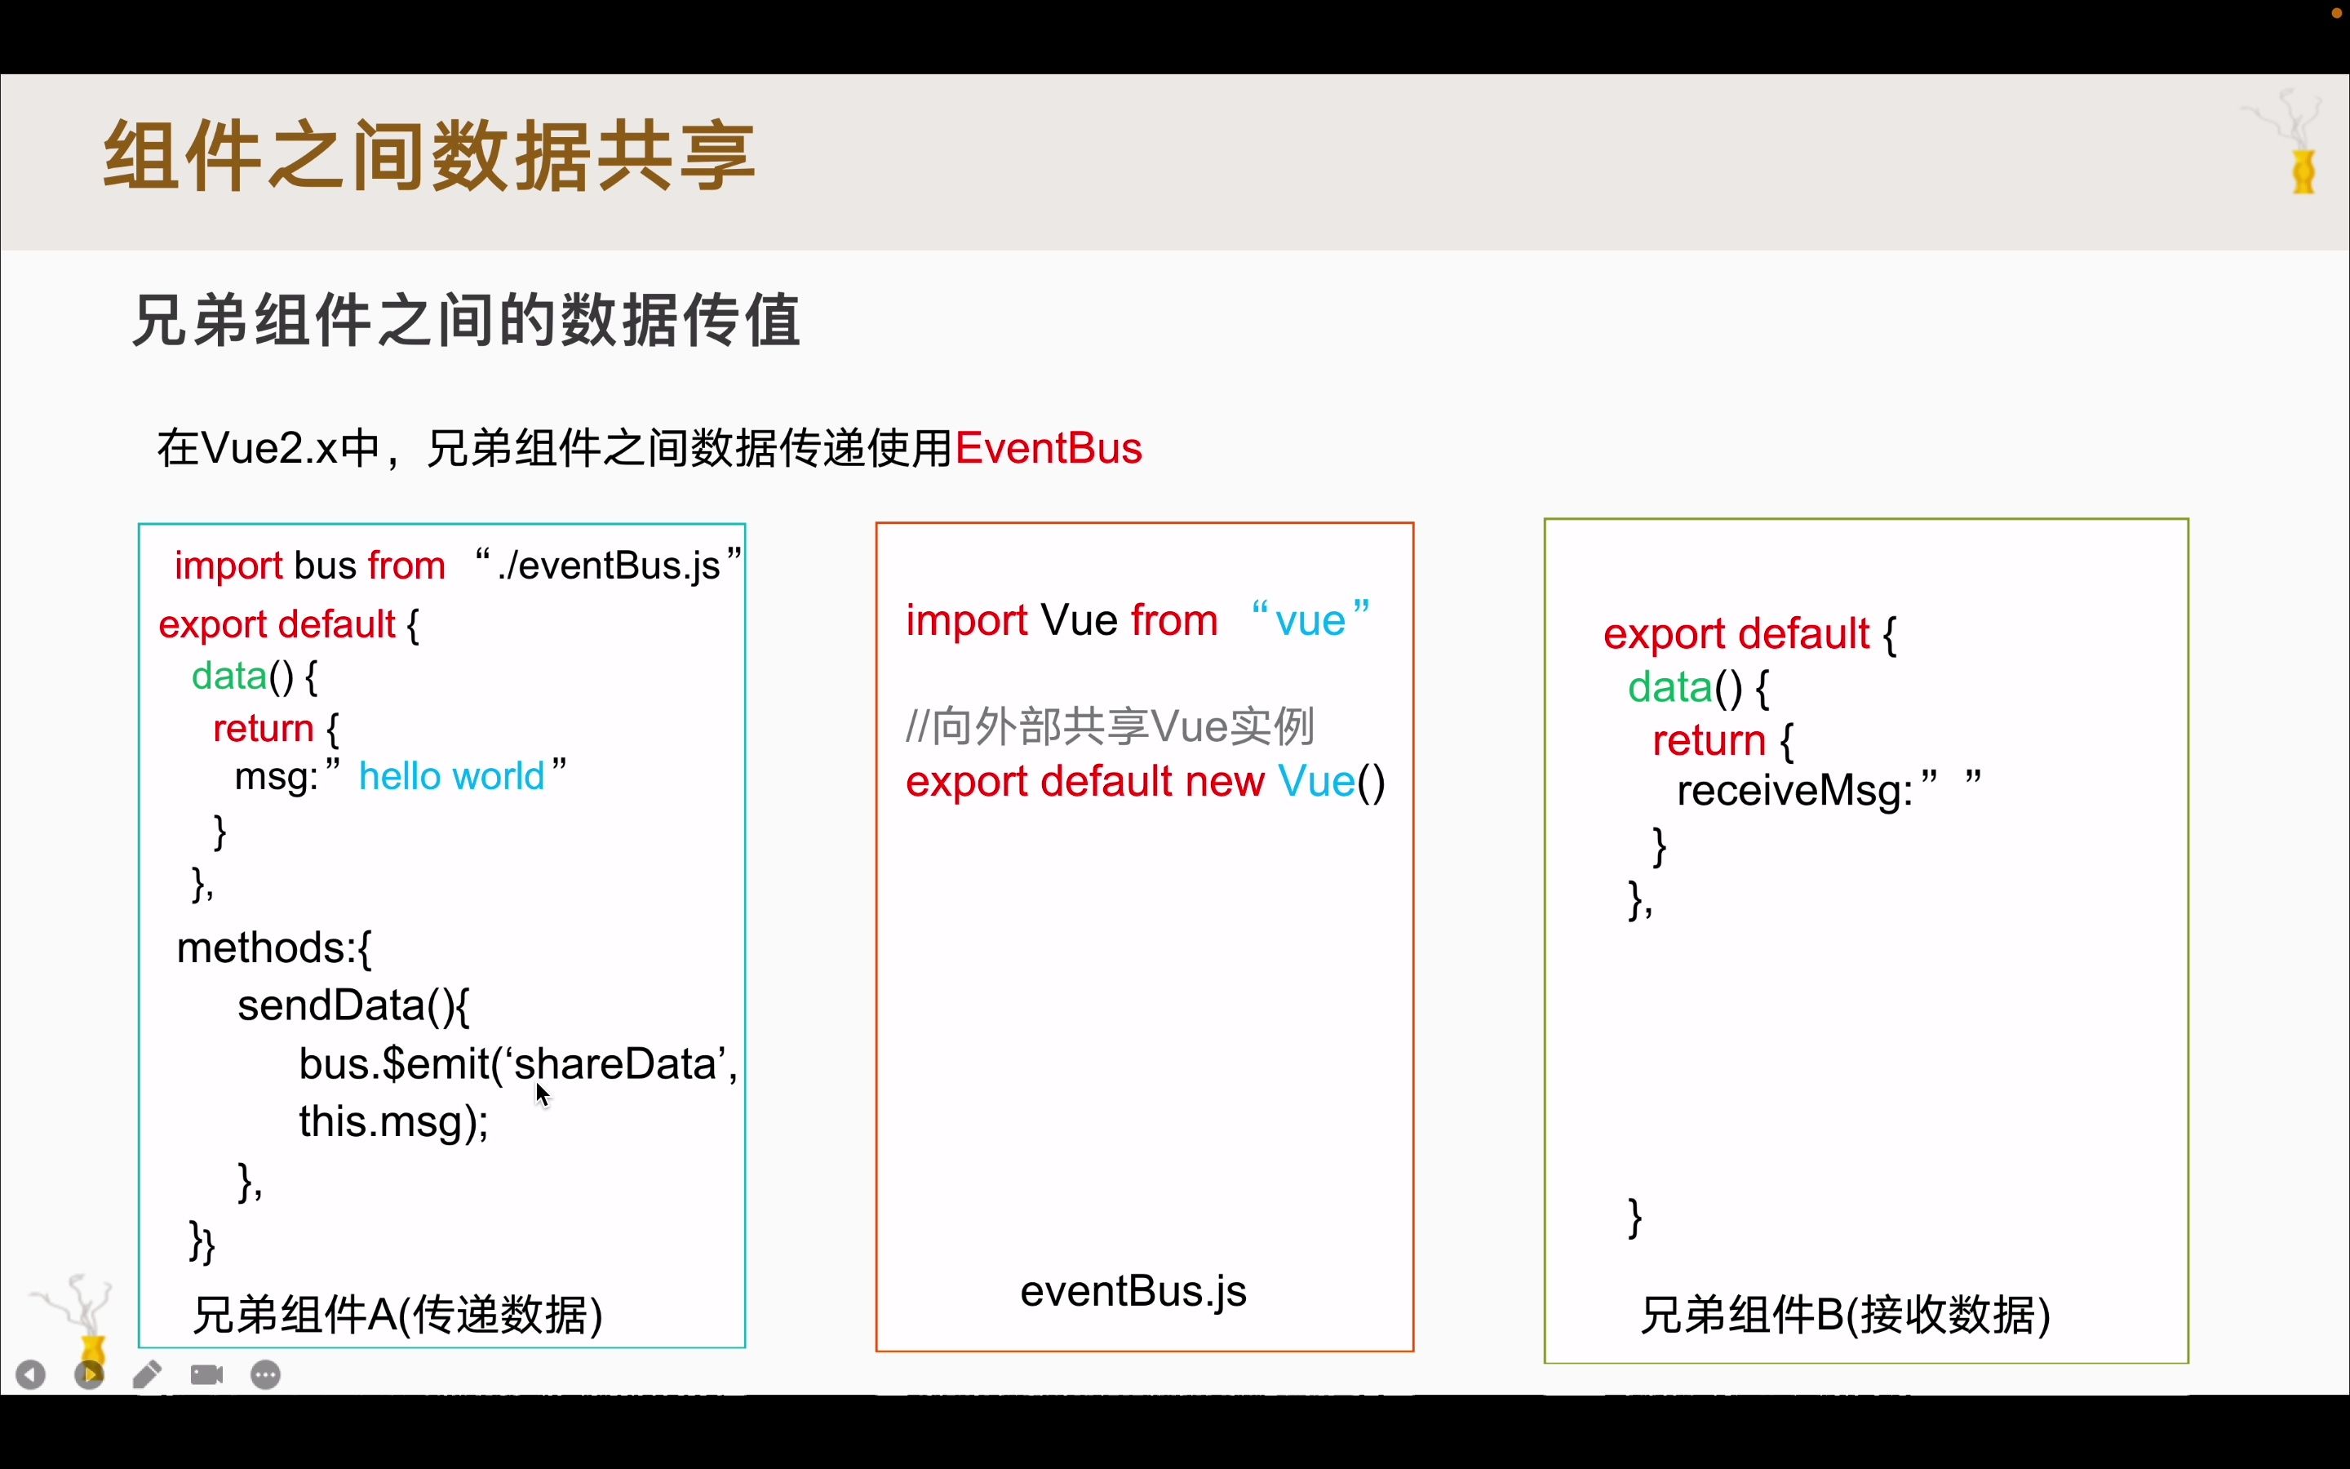Click the 'export default new Vue()' code line
This screenshot has height=1469, width=2350.
(1144, 782)
